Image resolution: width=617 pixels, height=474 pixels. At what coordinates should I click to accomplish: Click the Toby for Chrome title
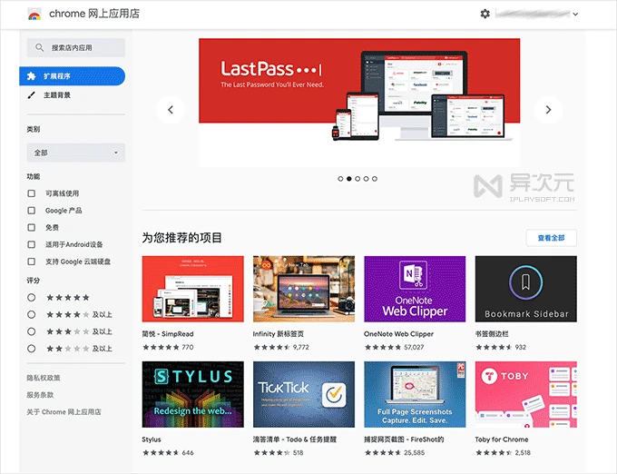[502, 439]
